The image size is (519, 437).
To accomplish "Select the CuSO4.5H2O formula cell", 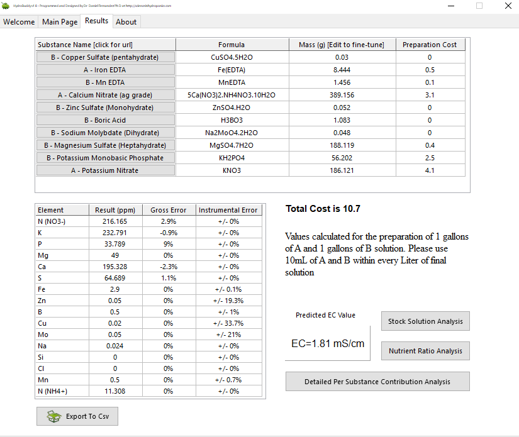I will pyautogui.click(x=232, y=57).
